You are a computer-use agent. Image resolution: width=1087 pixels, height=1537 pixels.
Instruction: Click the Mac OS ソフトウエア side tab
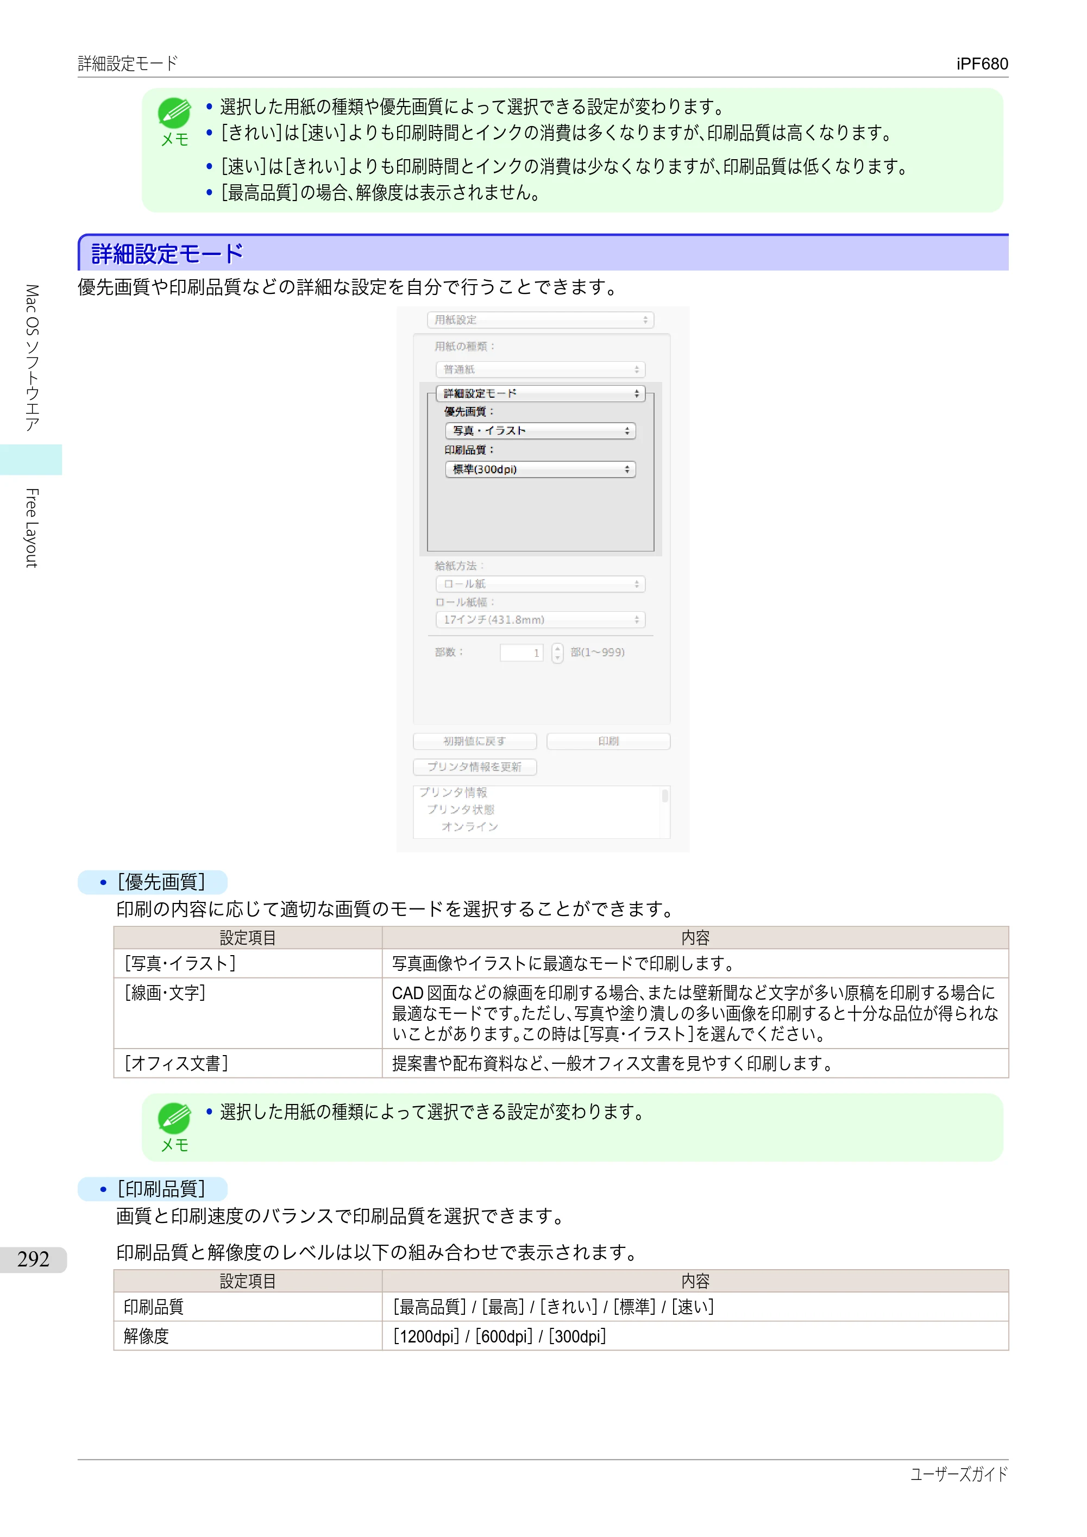point(31,357)
